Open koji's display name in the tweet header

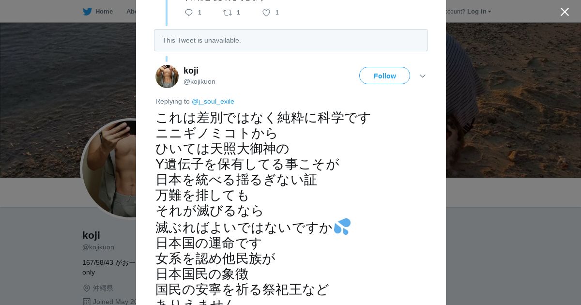click(x=191, y=71)
